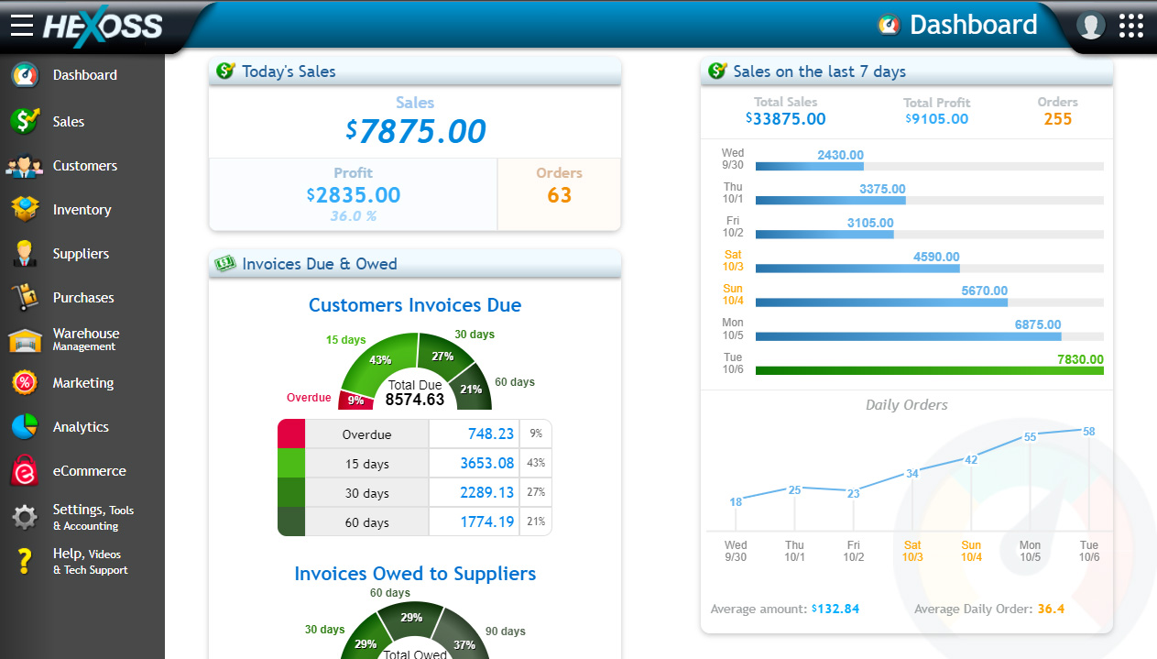Click the Sales on last 7 days icon
The height and width of the screenshot is (659, 1157).
tap(717, 71)
